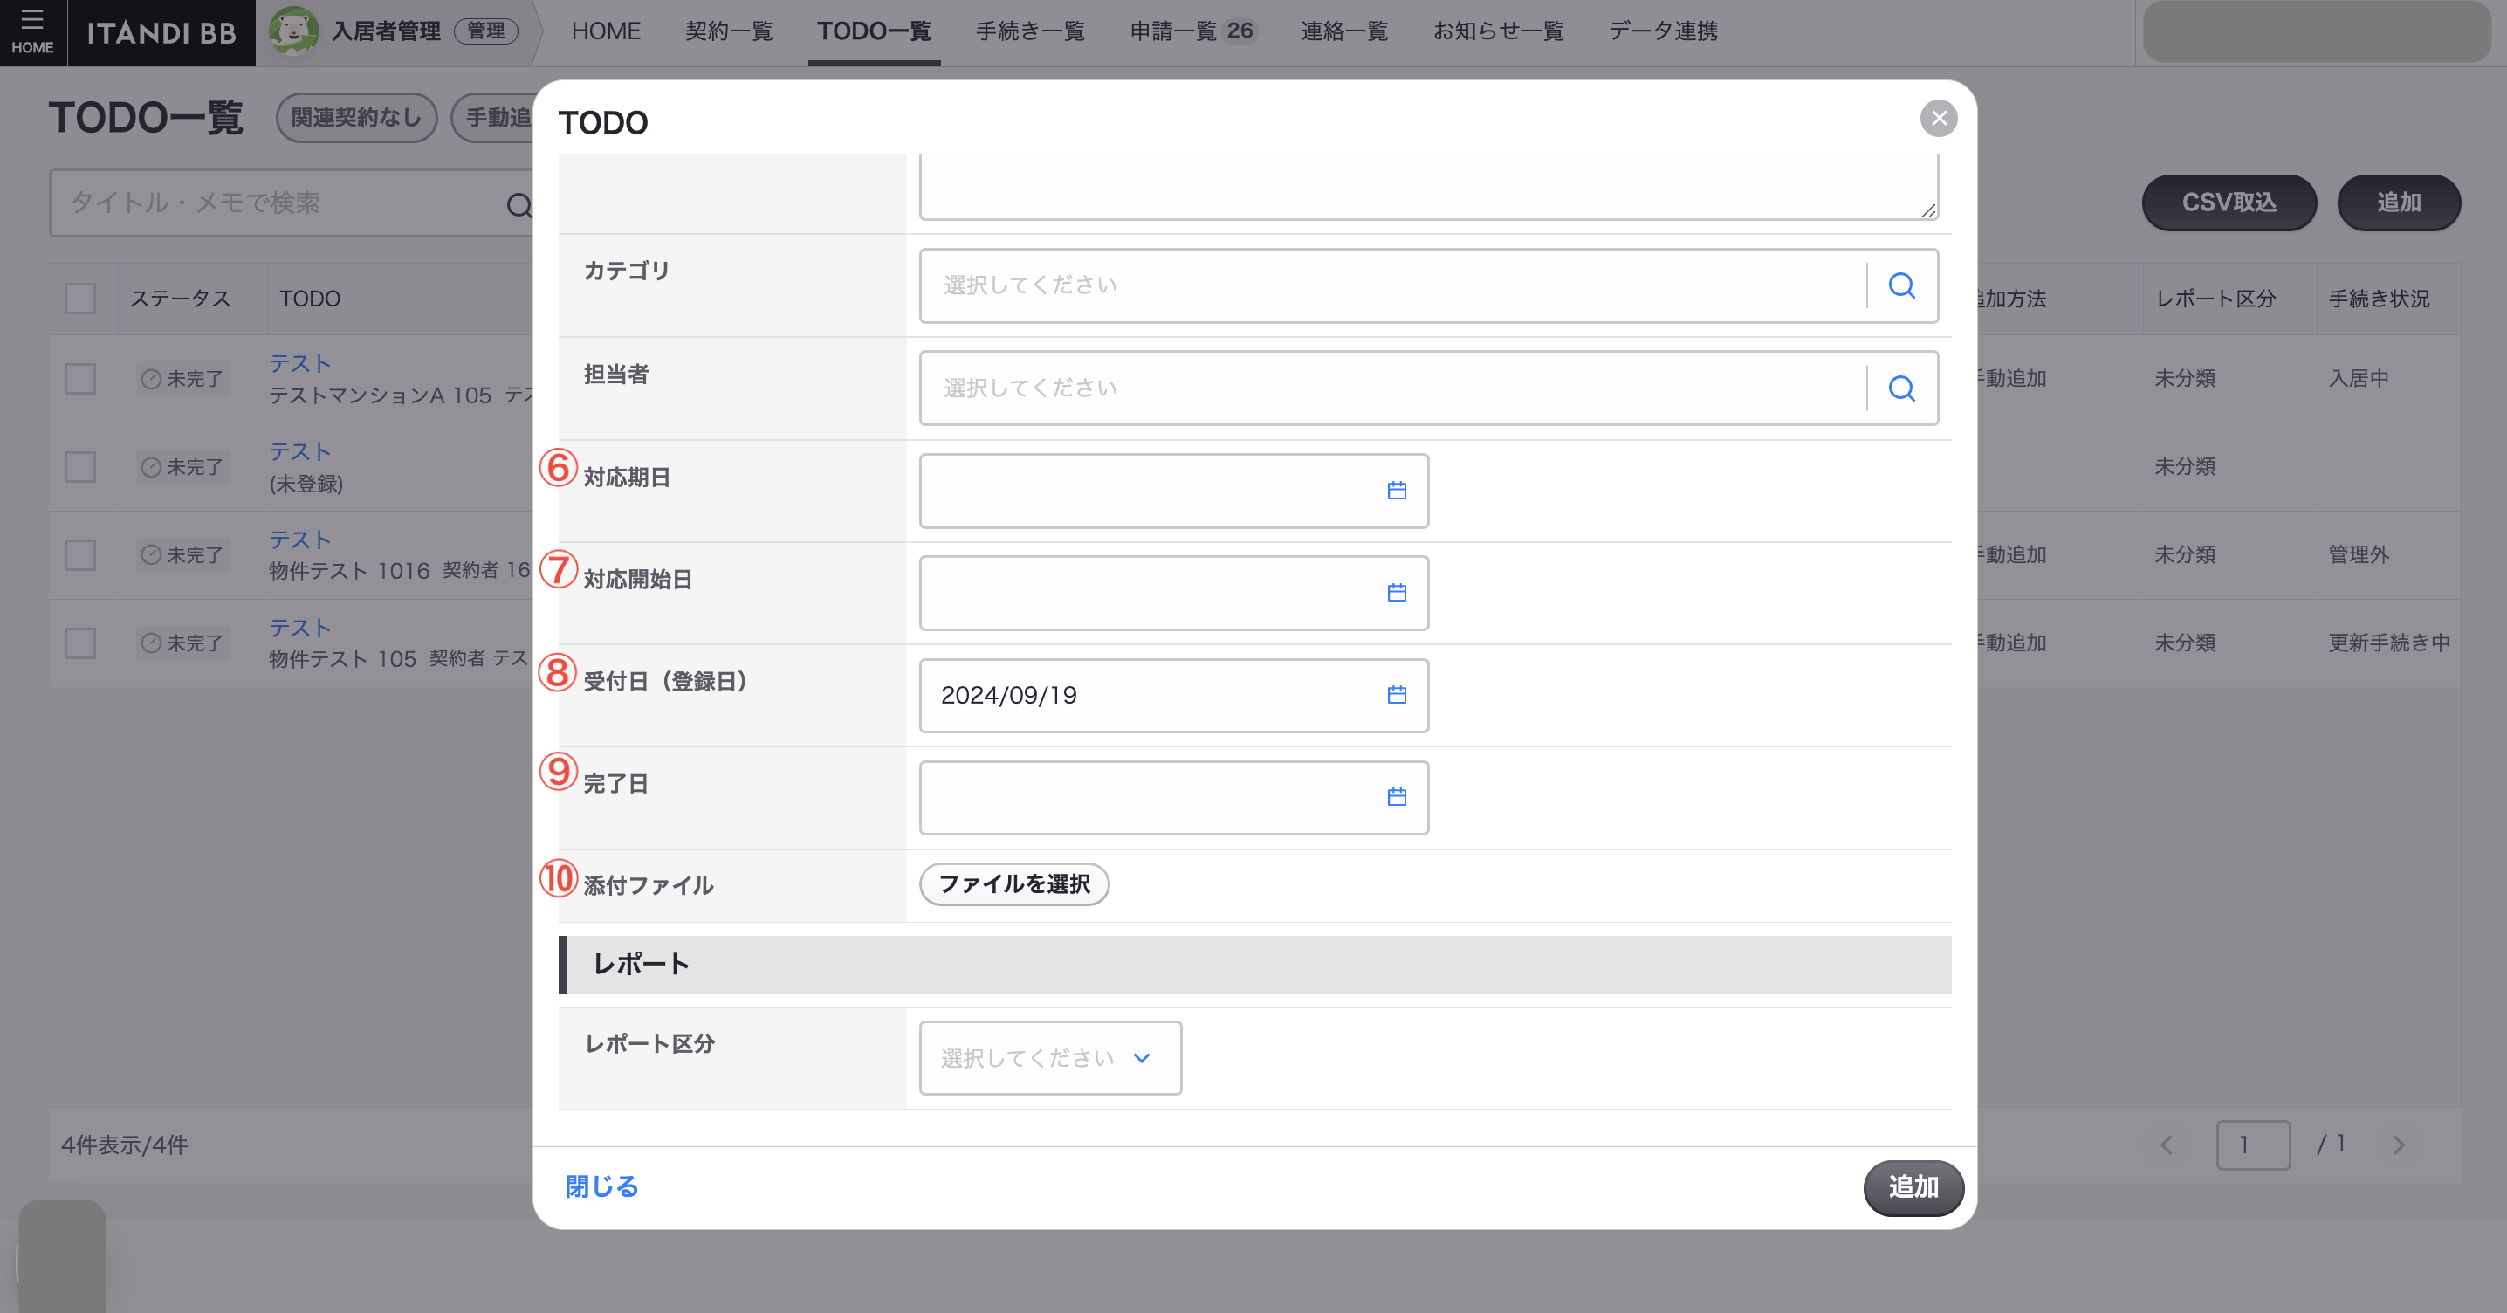Open the 連絡一覧 tab
This screenshot has width=2507, height=1313.
[x=1344, y=31]
